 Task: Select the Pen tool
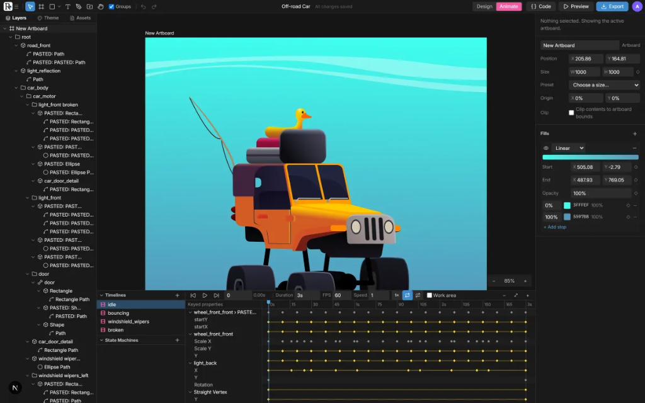tap(79, 6)
